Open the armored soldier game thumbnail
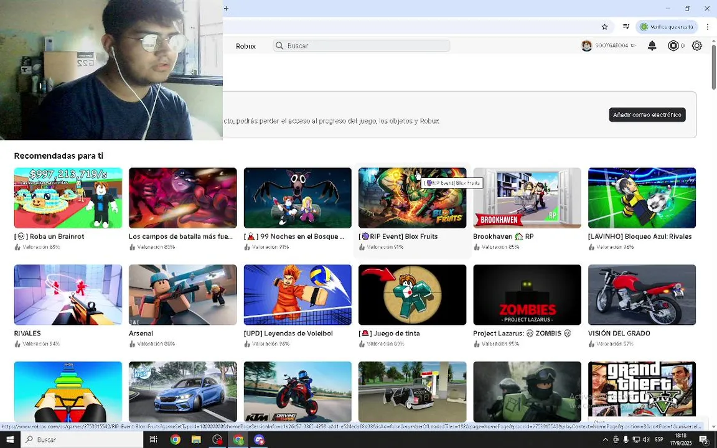 pyautogui.click(x=527, y=392)
